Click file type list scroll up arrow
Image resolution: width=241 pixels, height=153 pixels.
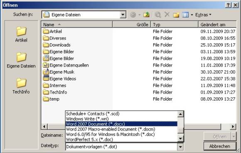tap(180, 114)
